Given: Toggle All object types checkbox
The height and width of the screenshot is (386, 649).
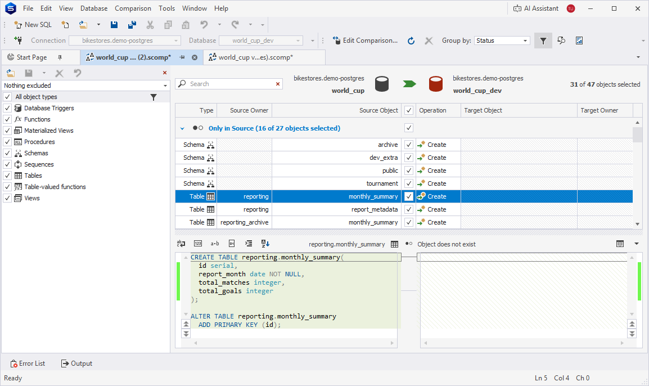Looking at the screenshot, I should click(x=7, y=97).
